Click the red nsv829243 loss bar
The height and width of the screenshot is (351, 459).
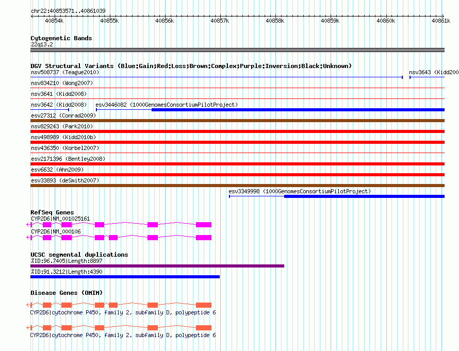(237, 131)
